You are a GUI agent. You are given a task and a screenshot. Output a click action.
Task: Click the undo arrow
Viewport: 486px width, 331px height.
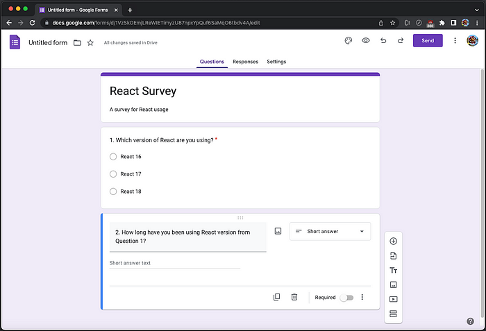pyautogui.click(x=383, y=41)
